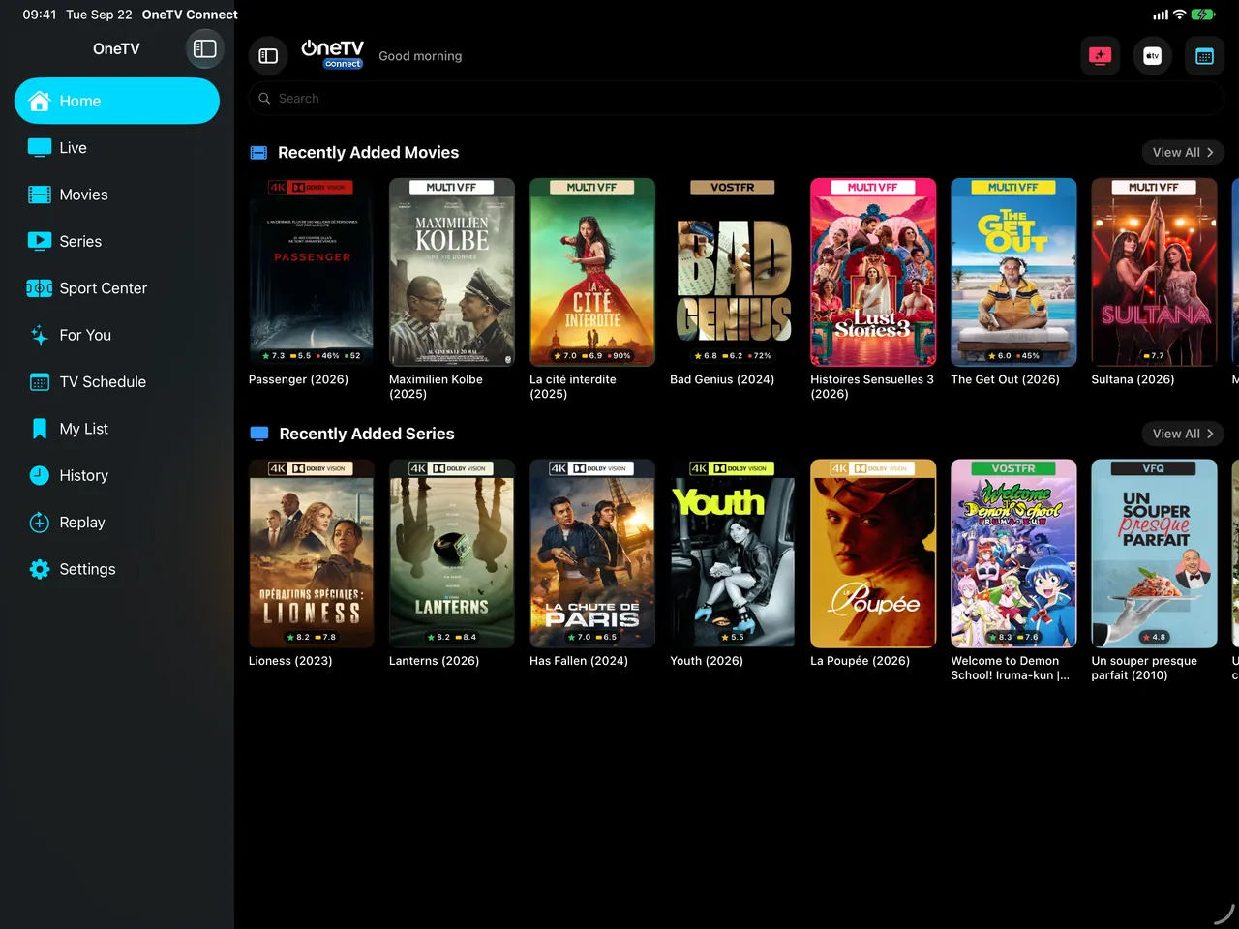Click the search magnifier icon
Viewport: 1239px width, 929px height.
pyautogui.click(x=264, y=99)
